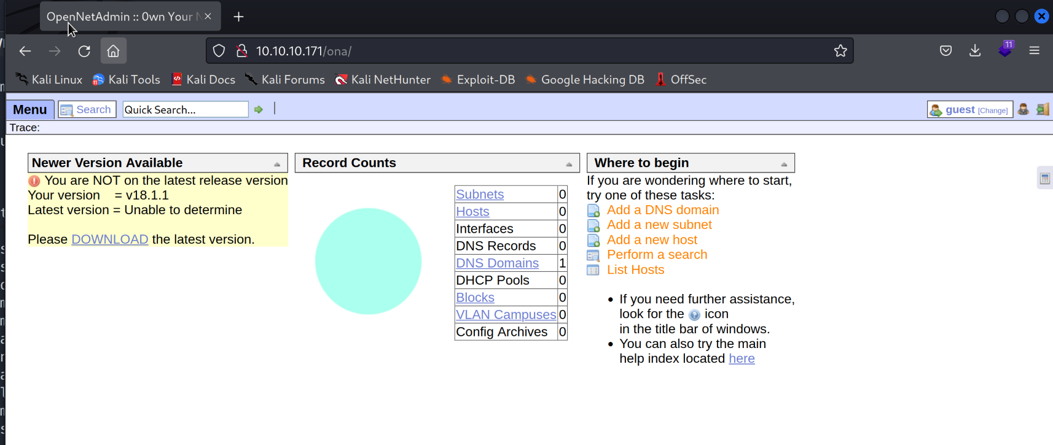Click the Save to Pocket icon
The height and width of the screenshot is (445, 1053).
tap(945, 51)
